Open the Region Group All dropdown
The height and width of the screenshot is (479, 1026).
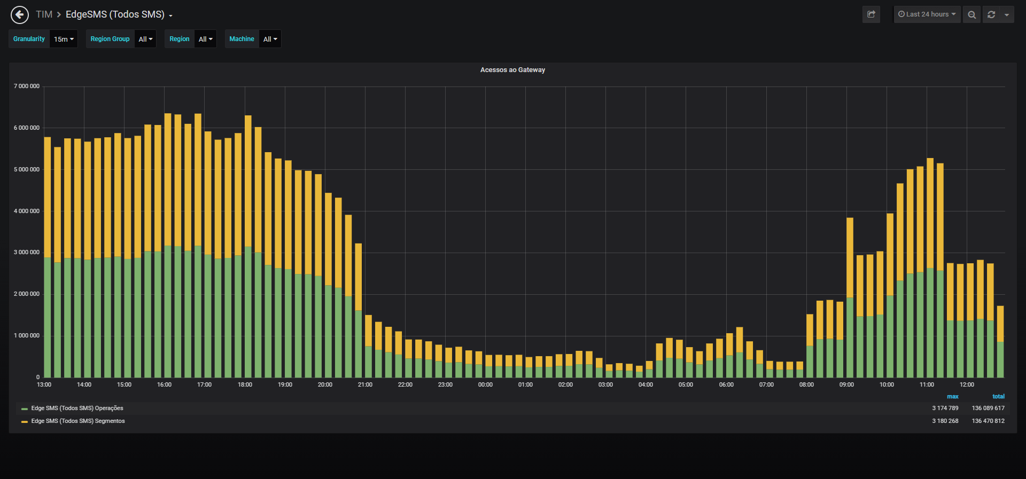[x=145, y=39]
